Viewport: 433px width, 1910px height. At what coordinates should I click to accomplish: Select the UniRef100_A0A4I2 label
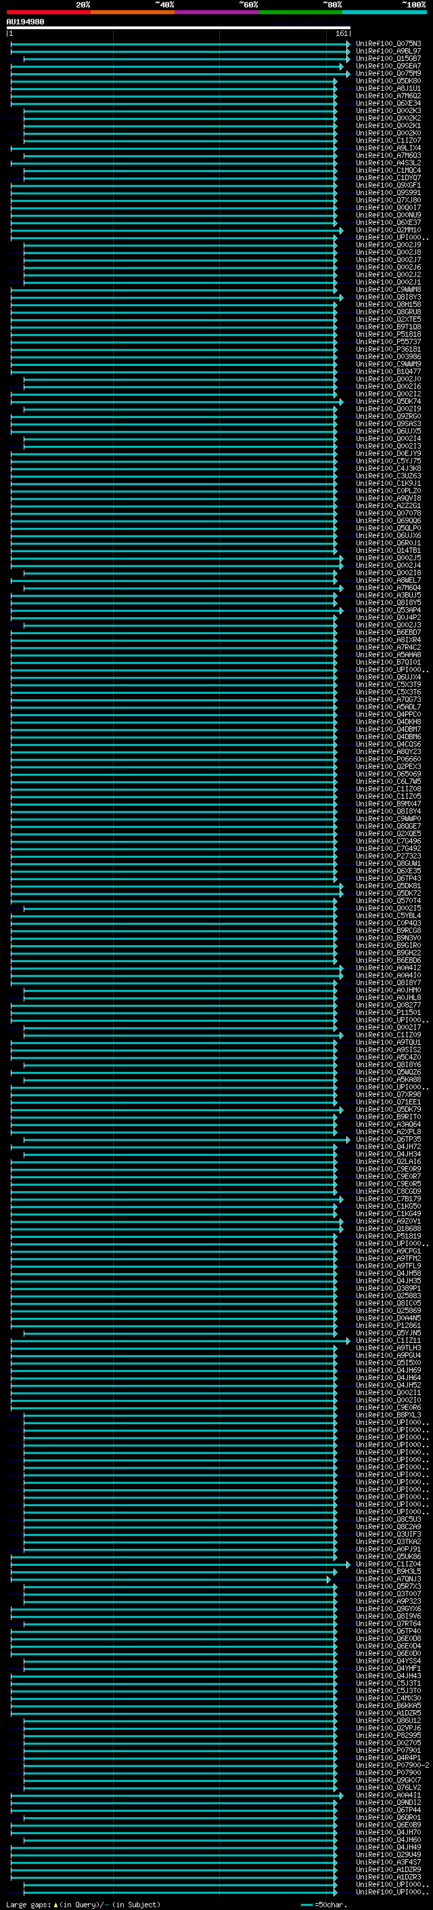tap(388, 968)
